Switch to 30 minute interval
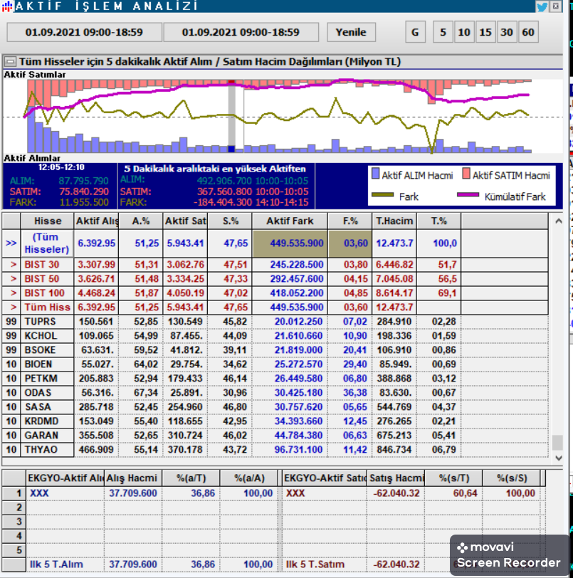The width and height of the screenshot is (573, 578). click(x=507, y=33)
